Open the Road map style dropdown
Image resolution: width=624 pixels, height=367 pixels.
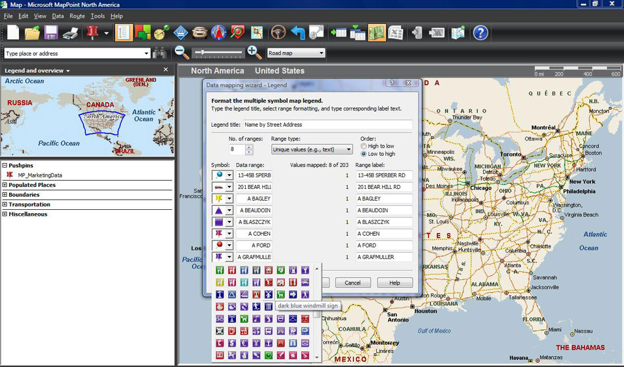coord(296,53)
